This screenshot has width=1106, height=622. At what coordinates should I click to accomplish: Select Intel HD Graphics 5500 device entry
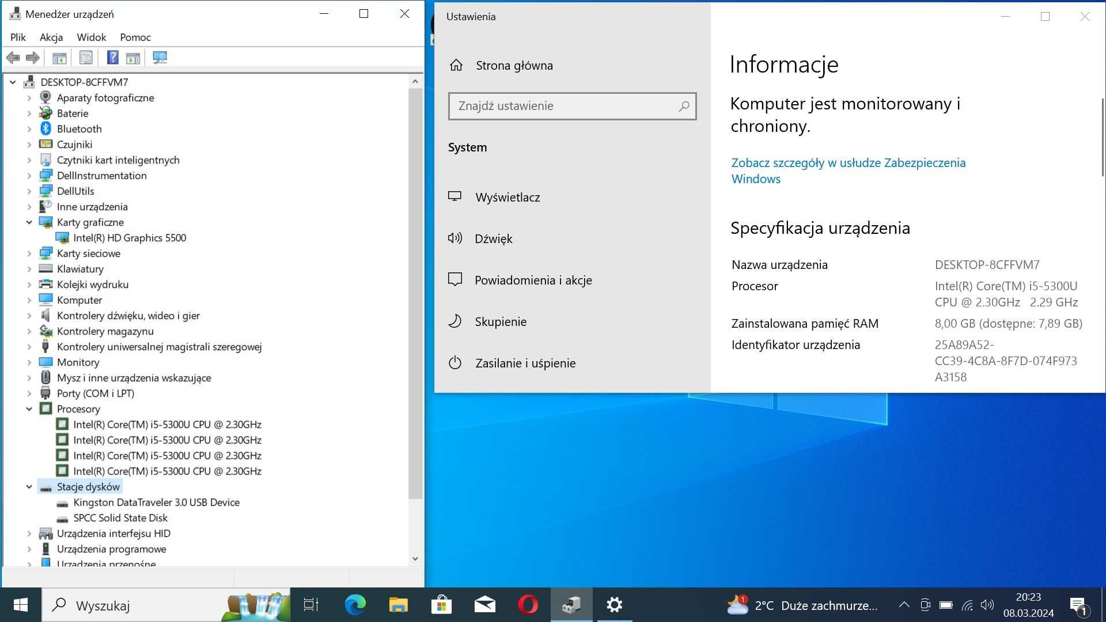pyautogui.click(x=129, y=237)
